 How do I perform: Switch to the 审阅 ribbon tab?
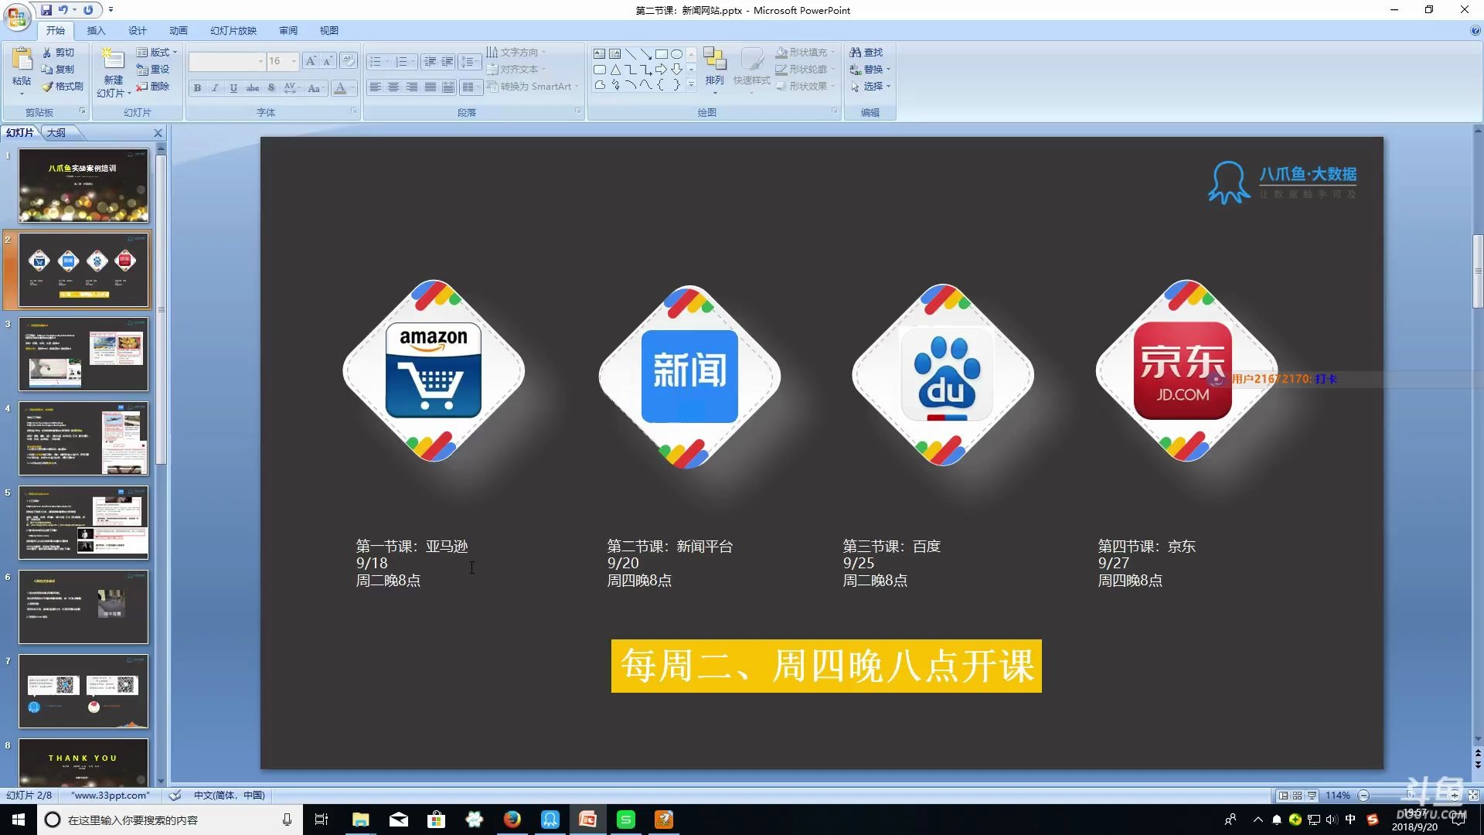[288, 30]
